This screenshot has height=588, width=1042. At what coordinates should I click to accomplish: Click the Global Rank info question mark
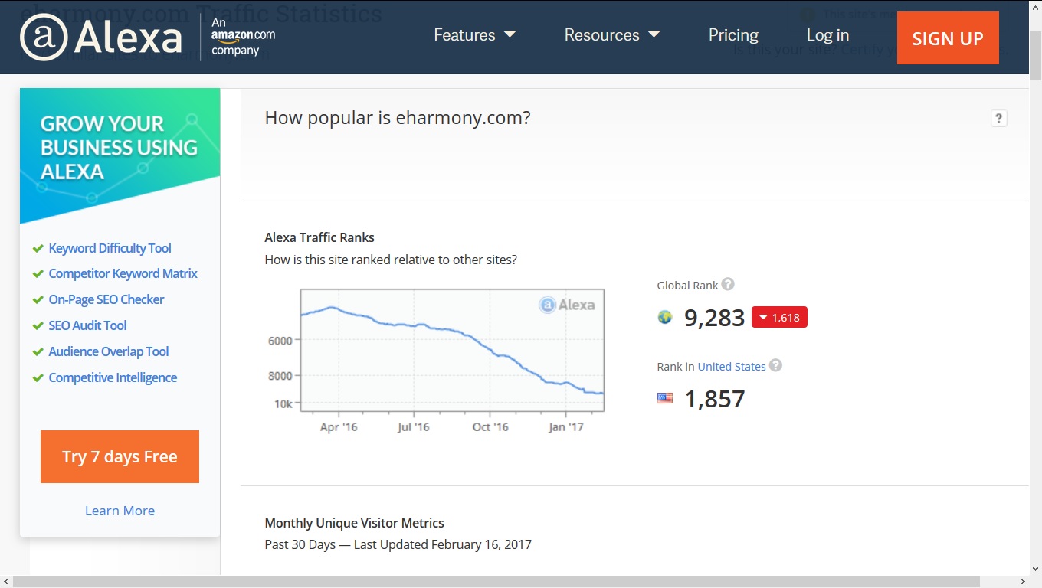(x=728, y=284)
